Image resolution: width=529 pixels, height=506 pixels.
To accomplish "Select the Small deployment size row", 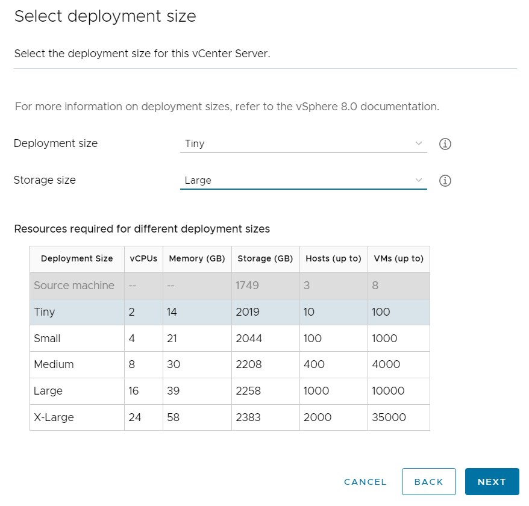I will tap(229, 339).
